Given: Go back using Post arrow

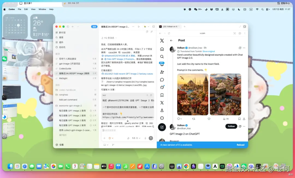Looking at the screenshot, I should [171, 40].
